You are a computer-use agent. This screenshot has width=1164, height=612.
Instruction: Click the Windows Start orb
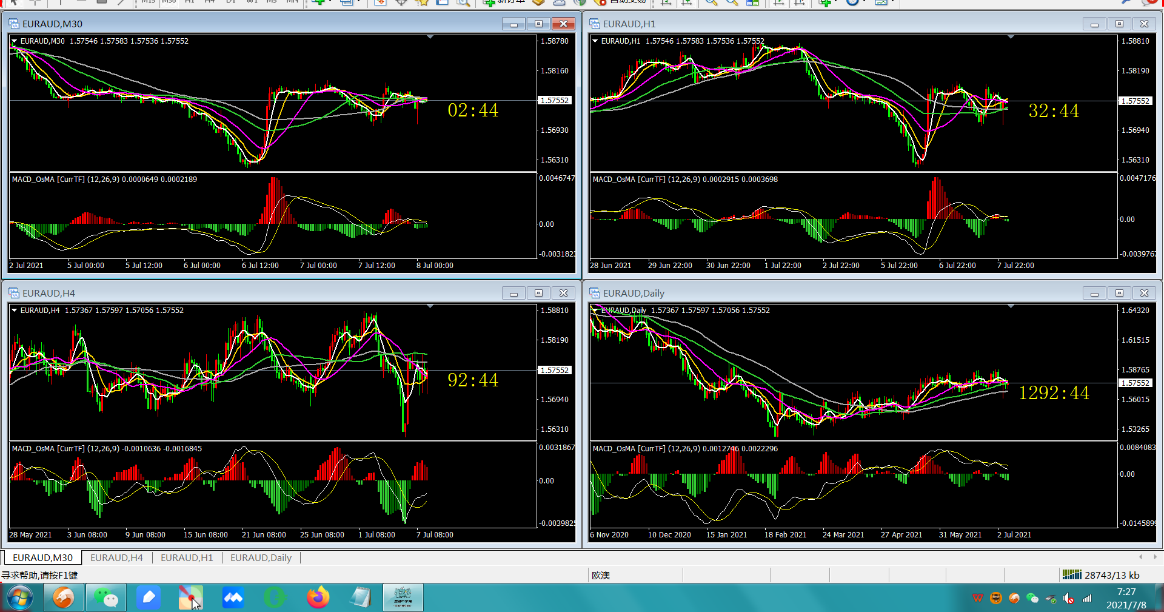pyautogui.click(x=20, y=598)
